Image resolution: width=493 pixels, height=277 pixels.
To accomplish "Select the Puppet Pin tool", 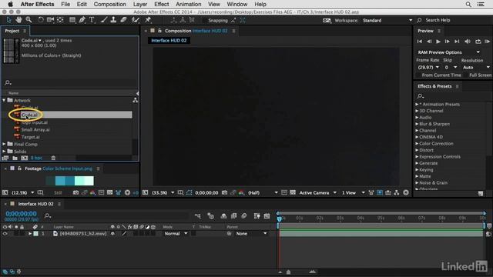I will (x=148, y=20).
